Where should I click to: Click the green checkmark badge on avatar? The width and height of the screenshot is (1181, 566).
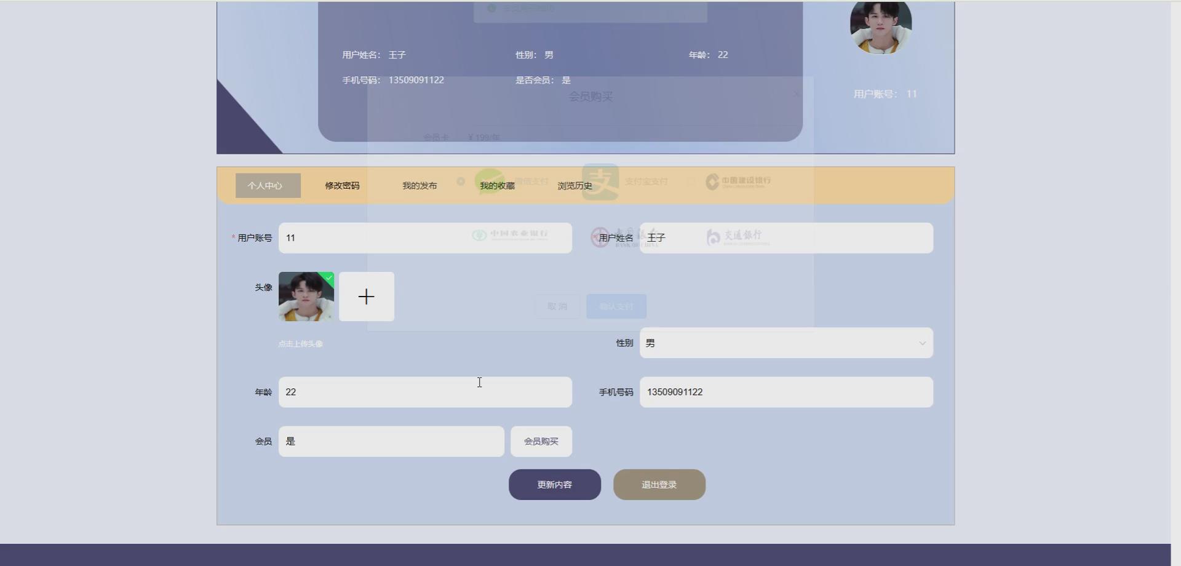pos(328,277)
